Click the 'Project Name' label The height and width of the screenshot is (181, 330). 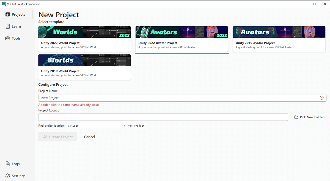click(48, 91)
